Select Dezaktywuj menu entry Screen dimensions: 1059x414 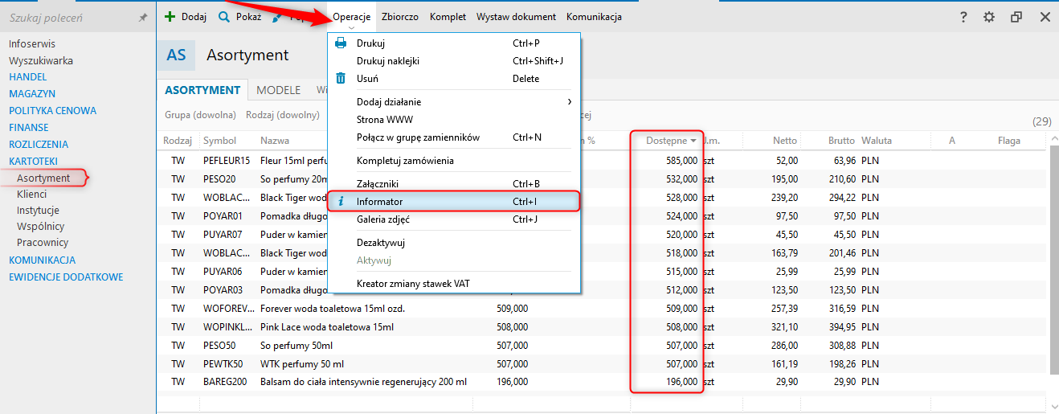(x=454, y=242)
